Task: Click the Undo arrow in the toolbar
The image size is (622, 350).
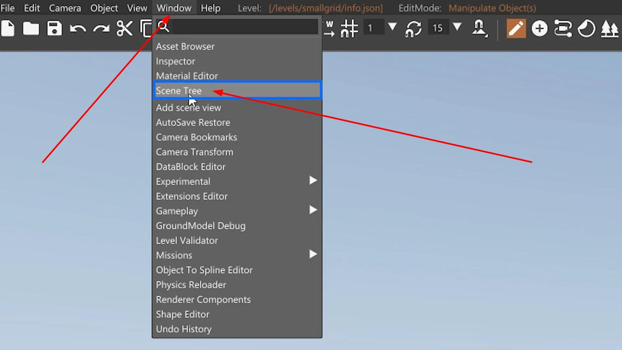Action: pyautogui.click(x=78, y=29)
